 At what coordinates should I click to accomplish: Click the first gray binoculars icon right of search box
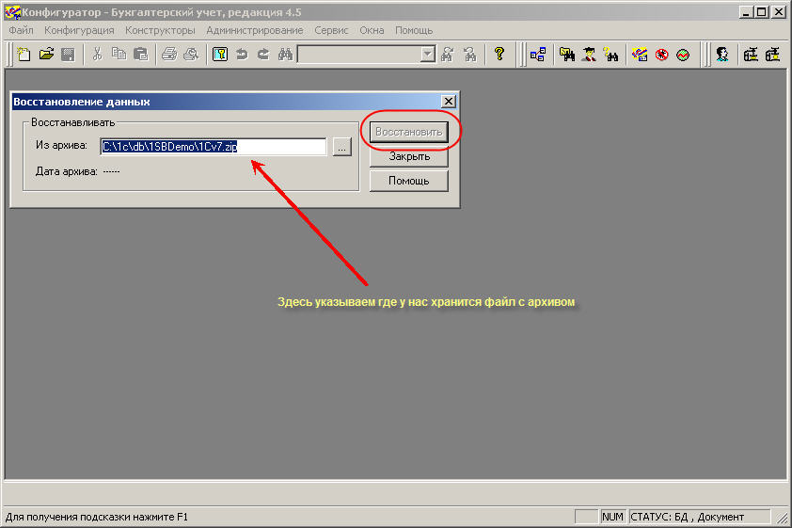(x=447, y=54)
